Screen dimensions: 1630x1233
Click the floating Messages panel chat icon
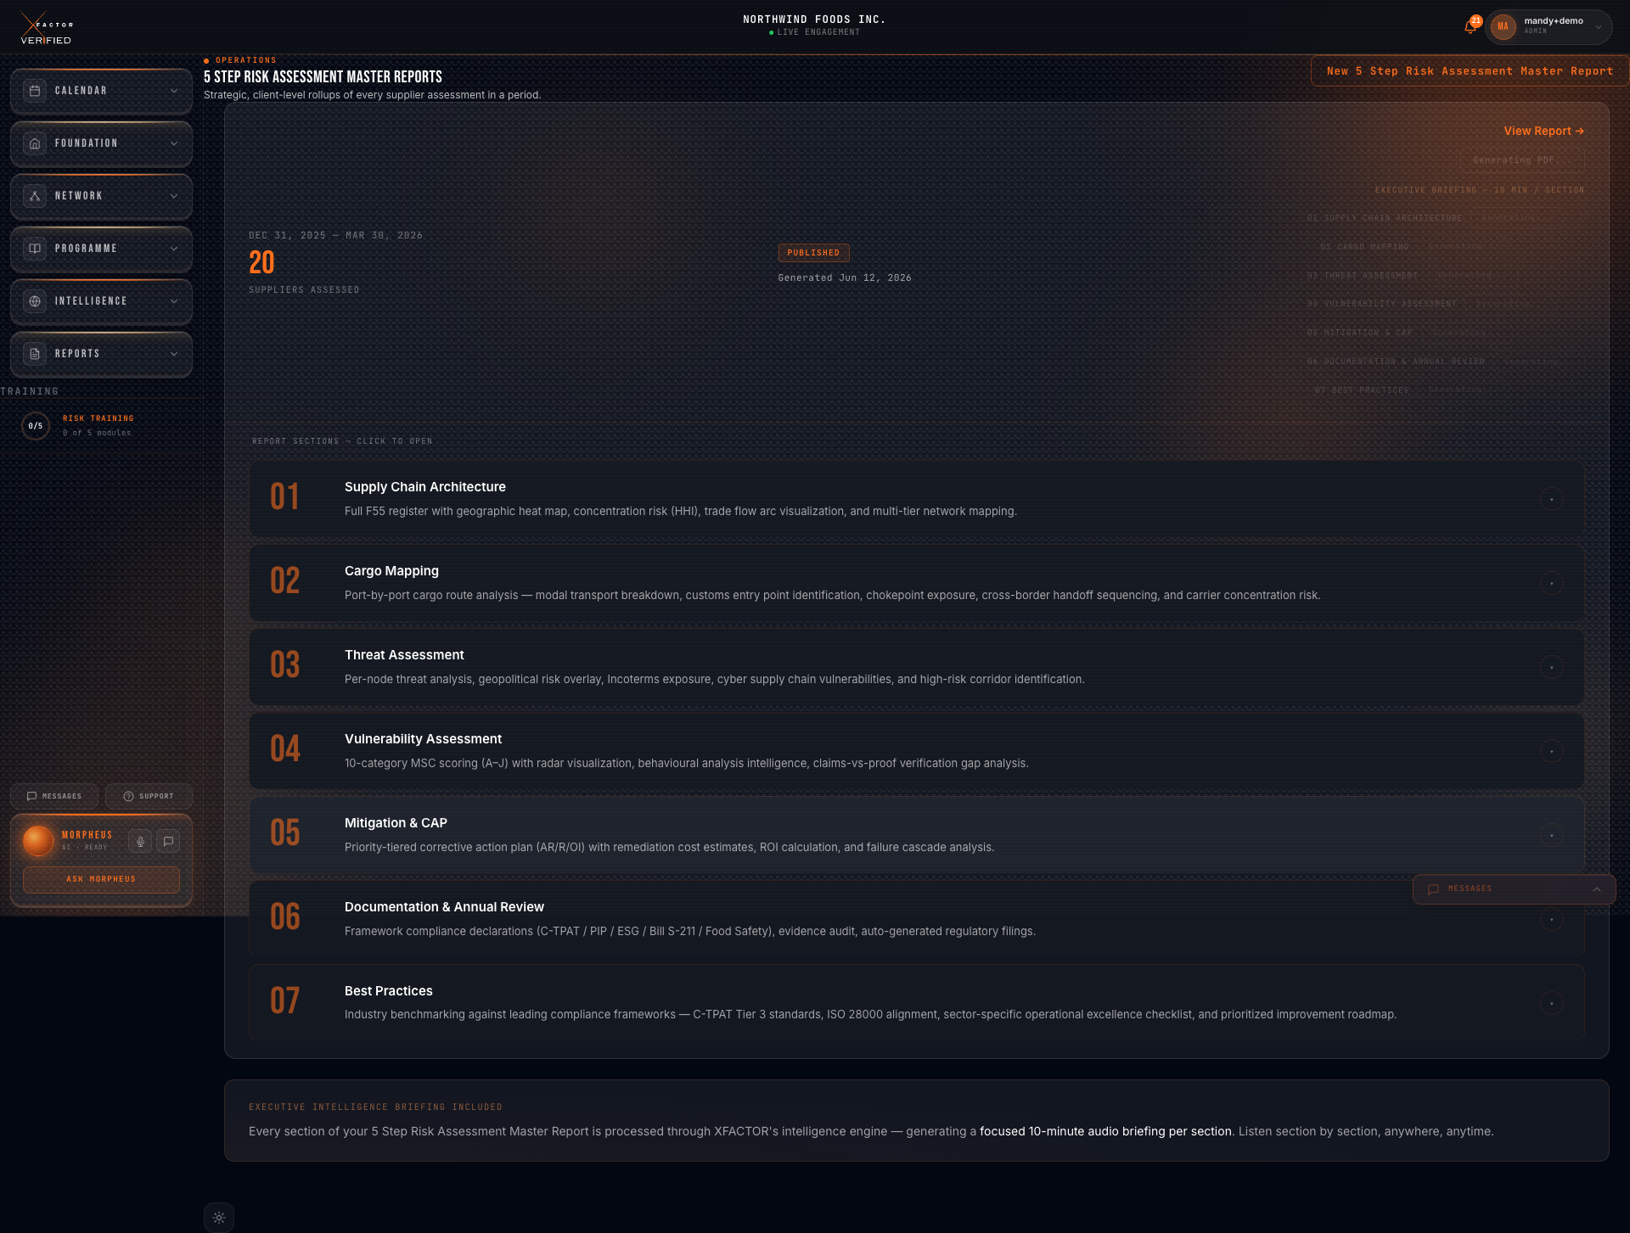tap(1433, 889)
